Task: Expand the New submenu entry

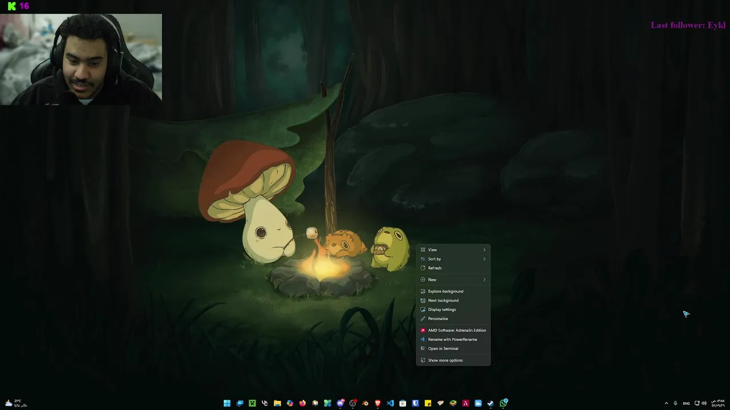Action: coord(453,280)
